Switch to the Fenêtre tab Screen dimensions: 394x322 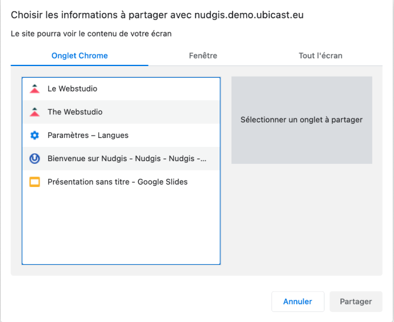click(203, 55)
